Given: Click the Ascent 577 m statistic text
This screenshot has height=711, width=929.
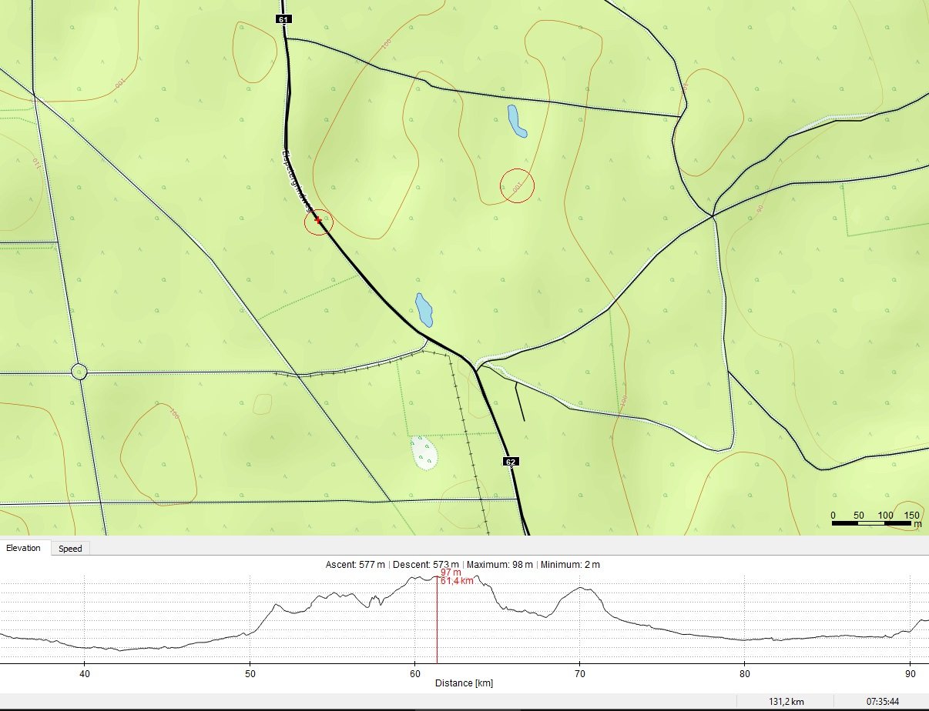Looking at the screenshot, I should click(355, 565).
